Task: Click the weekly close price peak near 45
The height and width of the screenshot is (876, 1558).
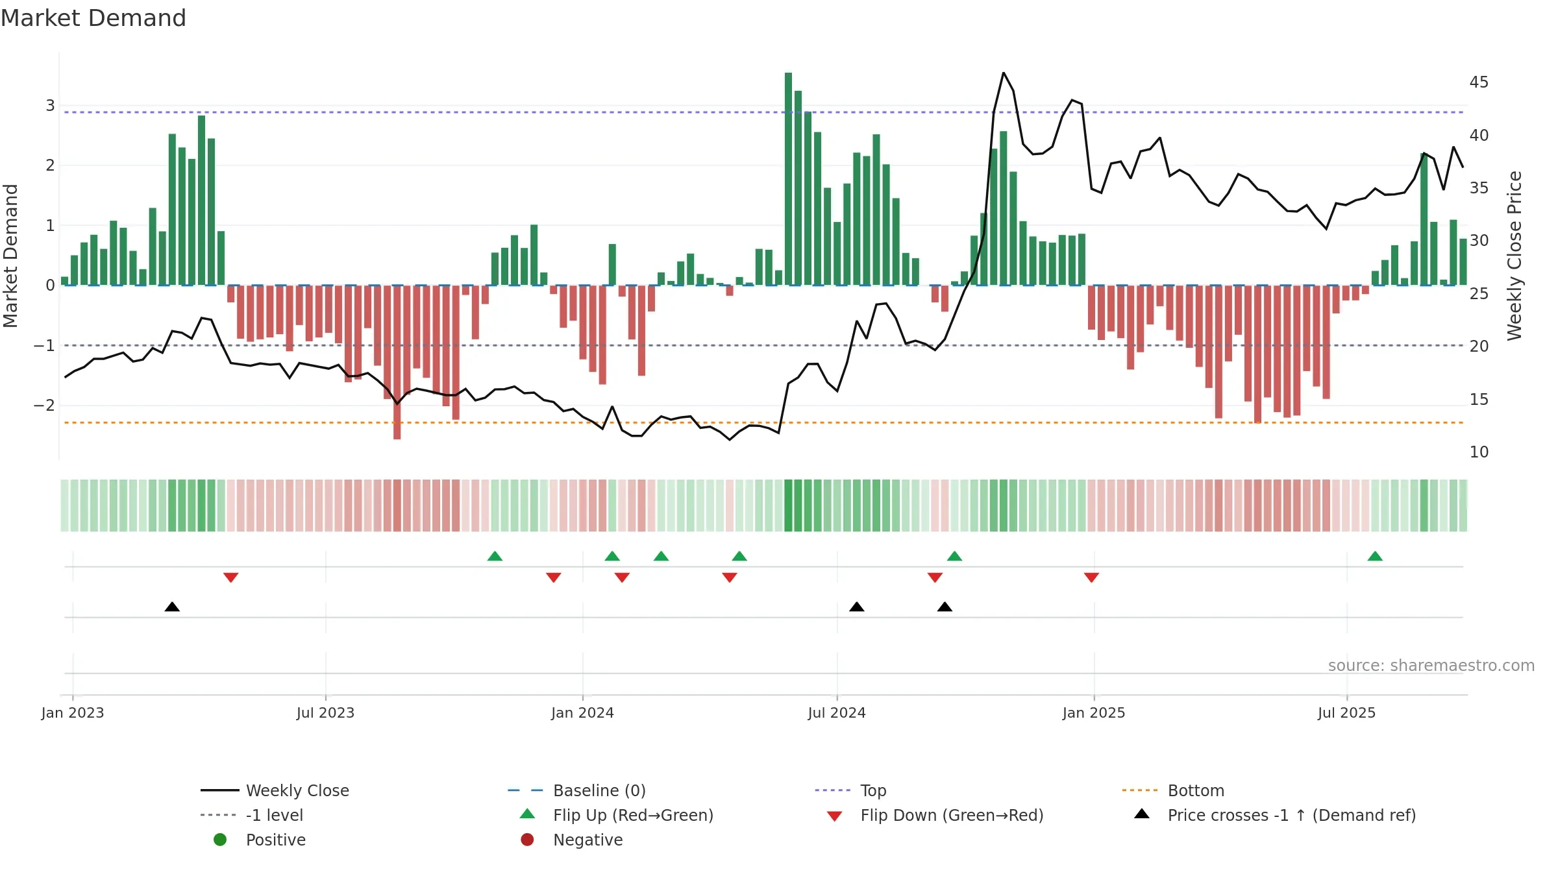Action: 1004,73
